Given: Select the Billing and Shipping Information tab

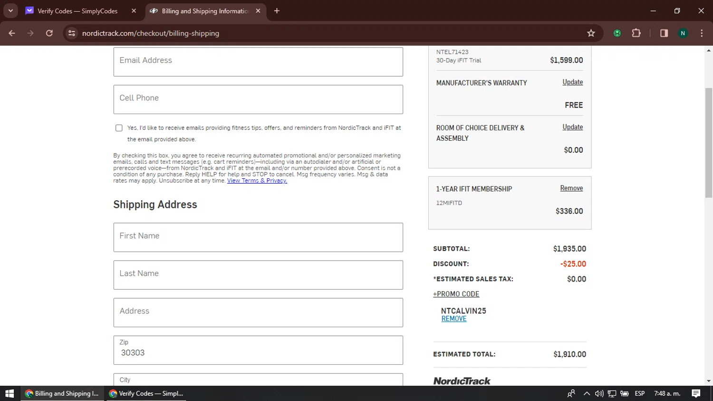Looking at the screenshot, I should (205, 11).
